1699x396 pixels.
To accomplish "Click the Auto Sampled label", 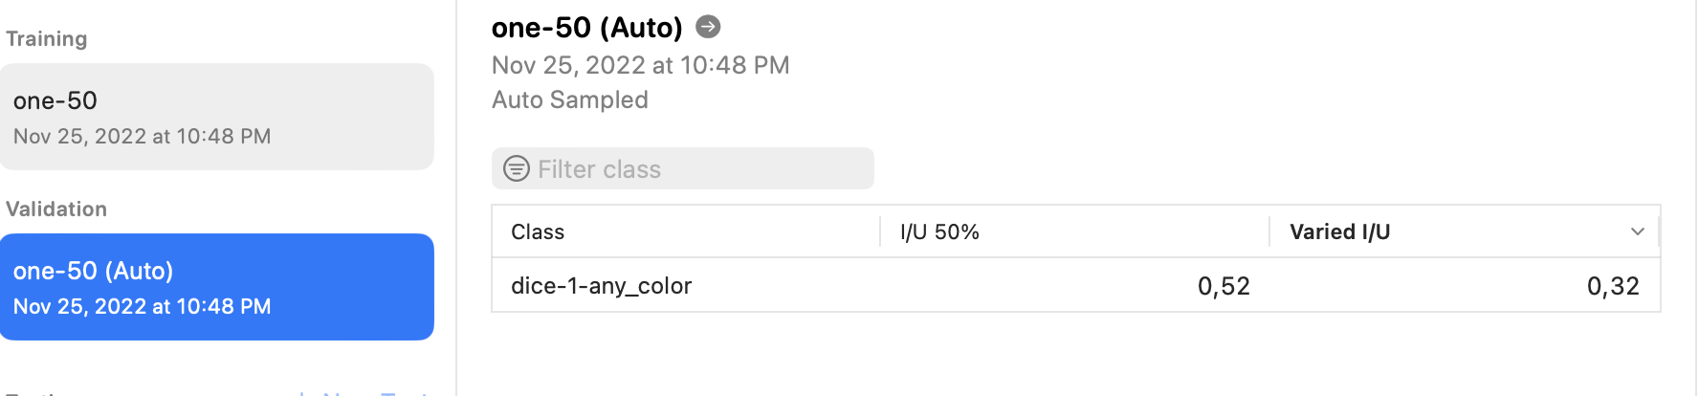I will [x=570, y=99].
